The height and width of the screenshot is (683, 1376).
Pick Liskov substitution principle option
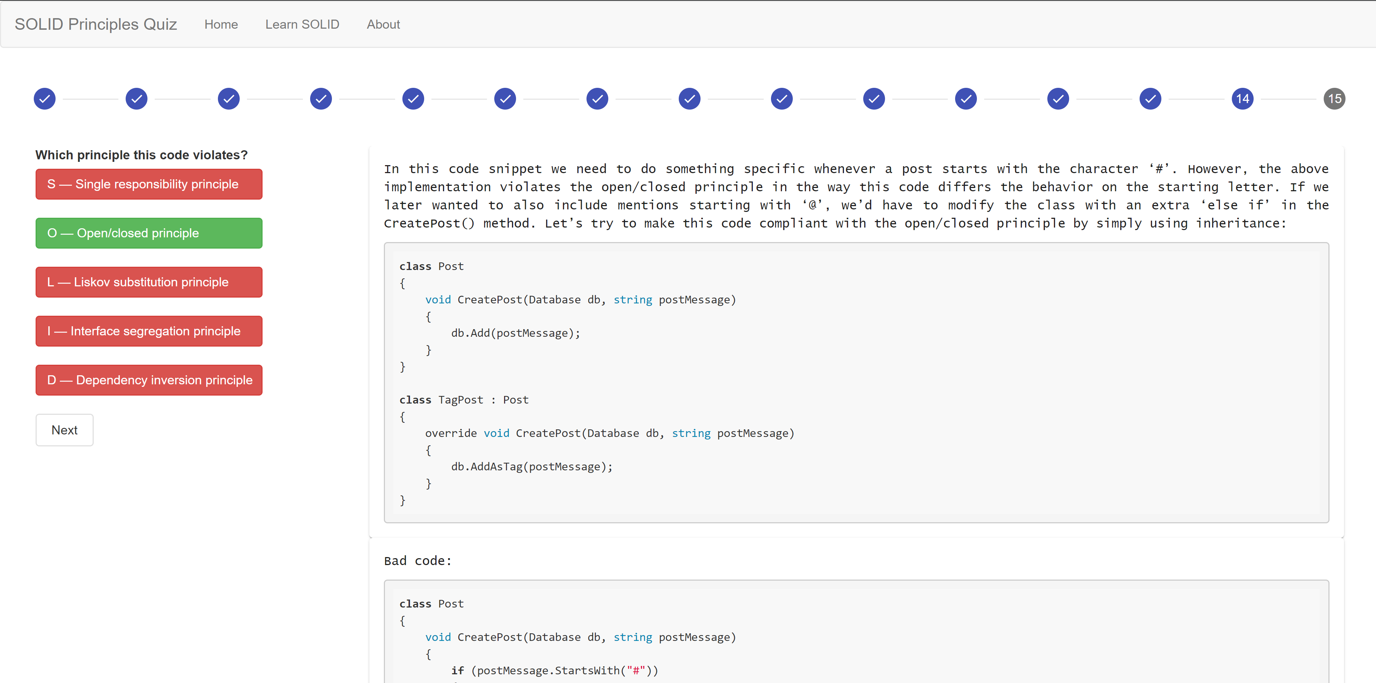pyautogui.click(x=149, y=282)
